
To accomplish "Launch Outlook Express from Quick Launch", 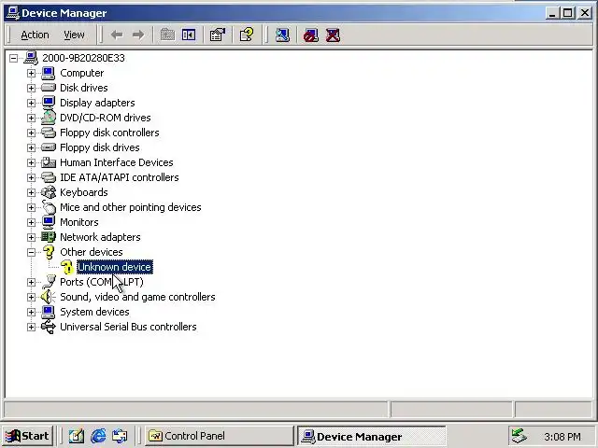I will (x=120, y=436).
